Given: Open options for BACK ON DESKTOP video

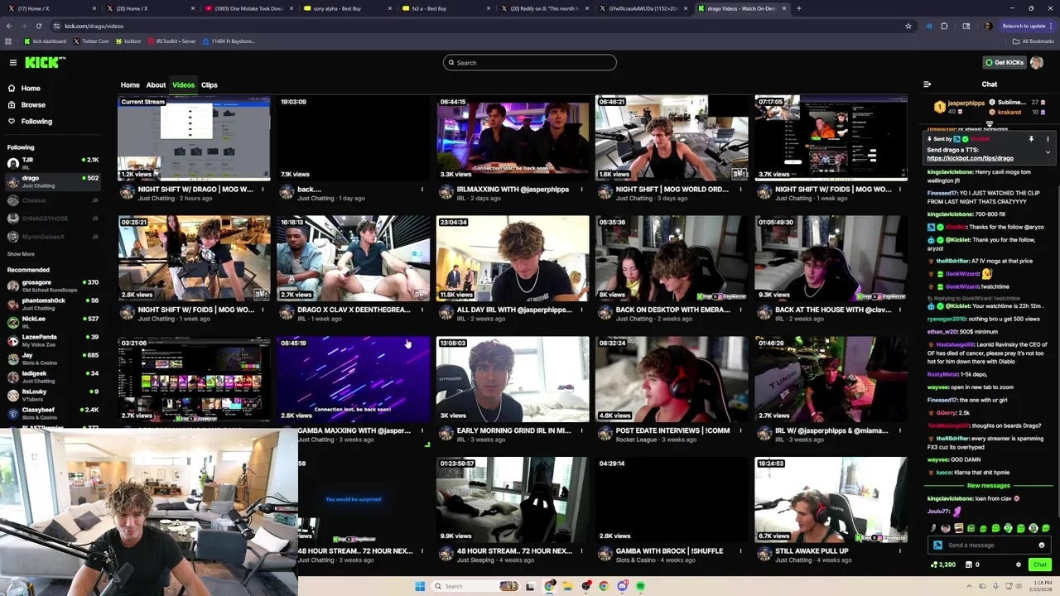Looking at the screenshot, I should [740, 310].
